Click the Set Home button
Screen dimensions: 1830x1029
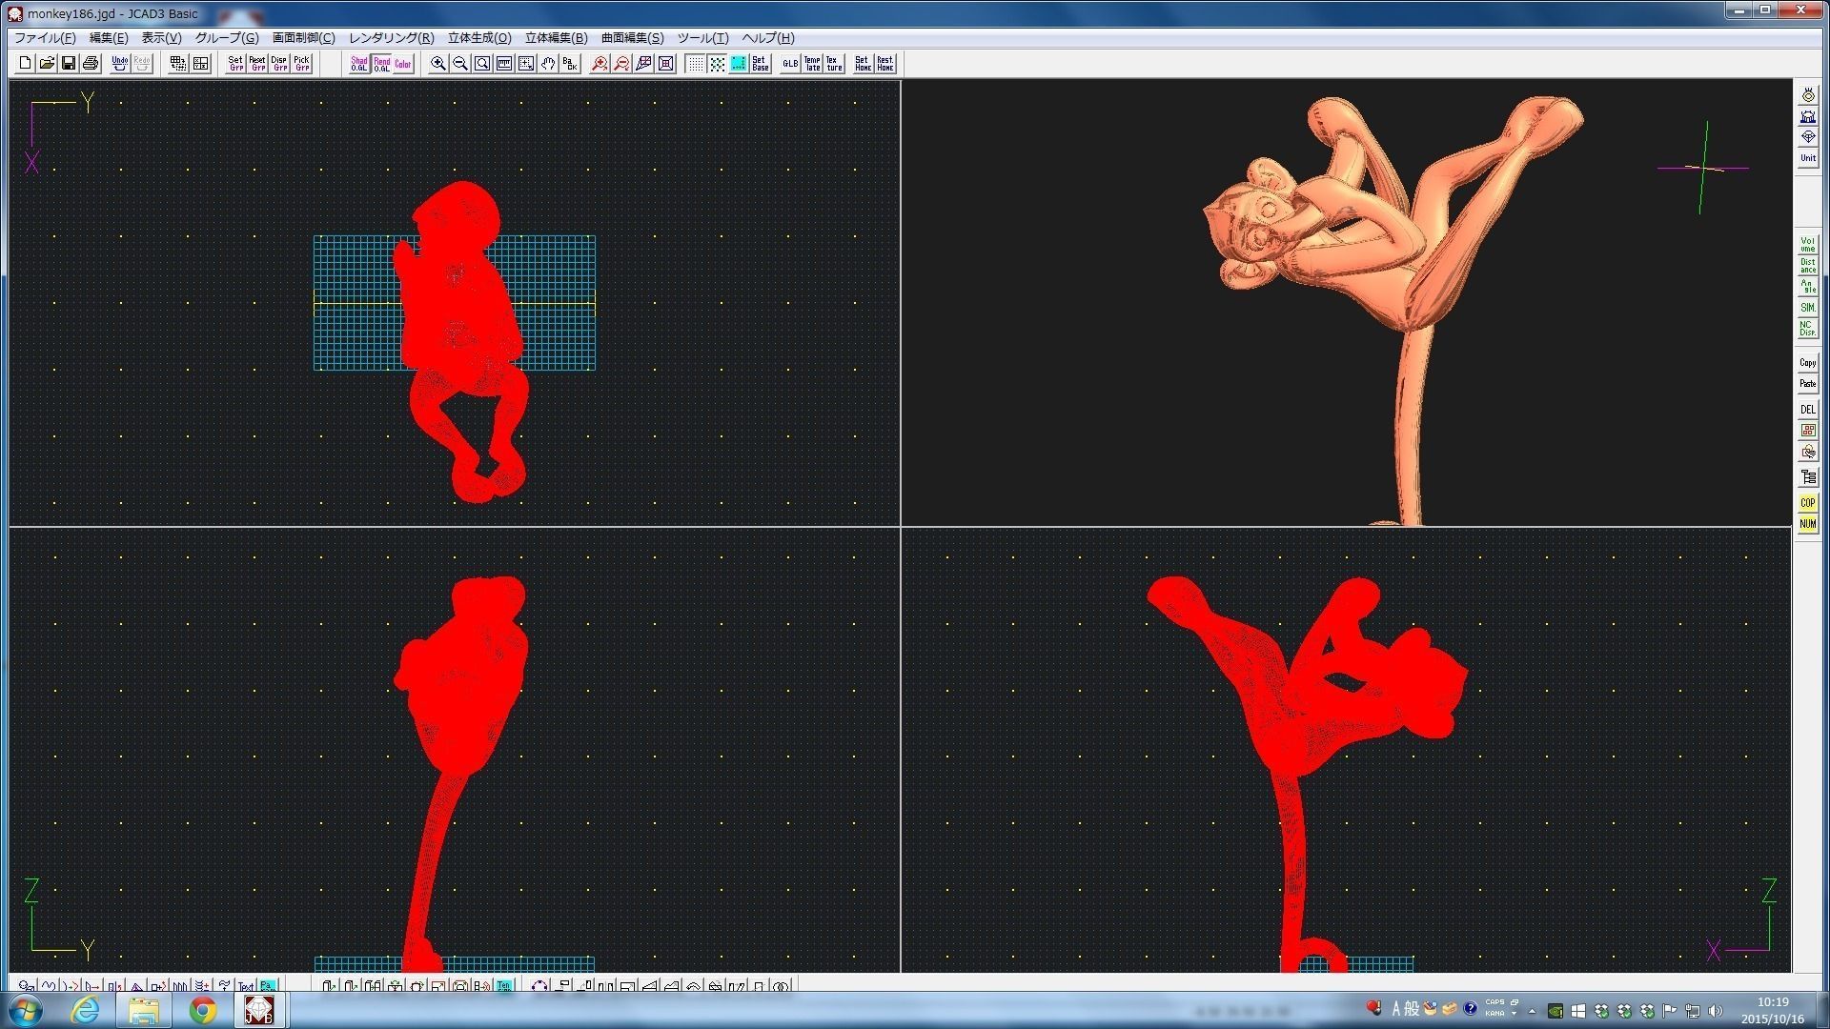[x=863, y=64]
